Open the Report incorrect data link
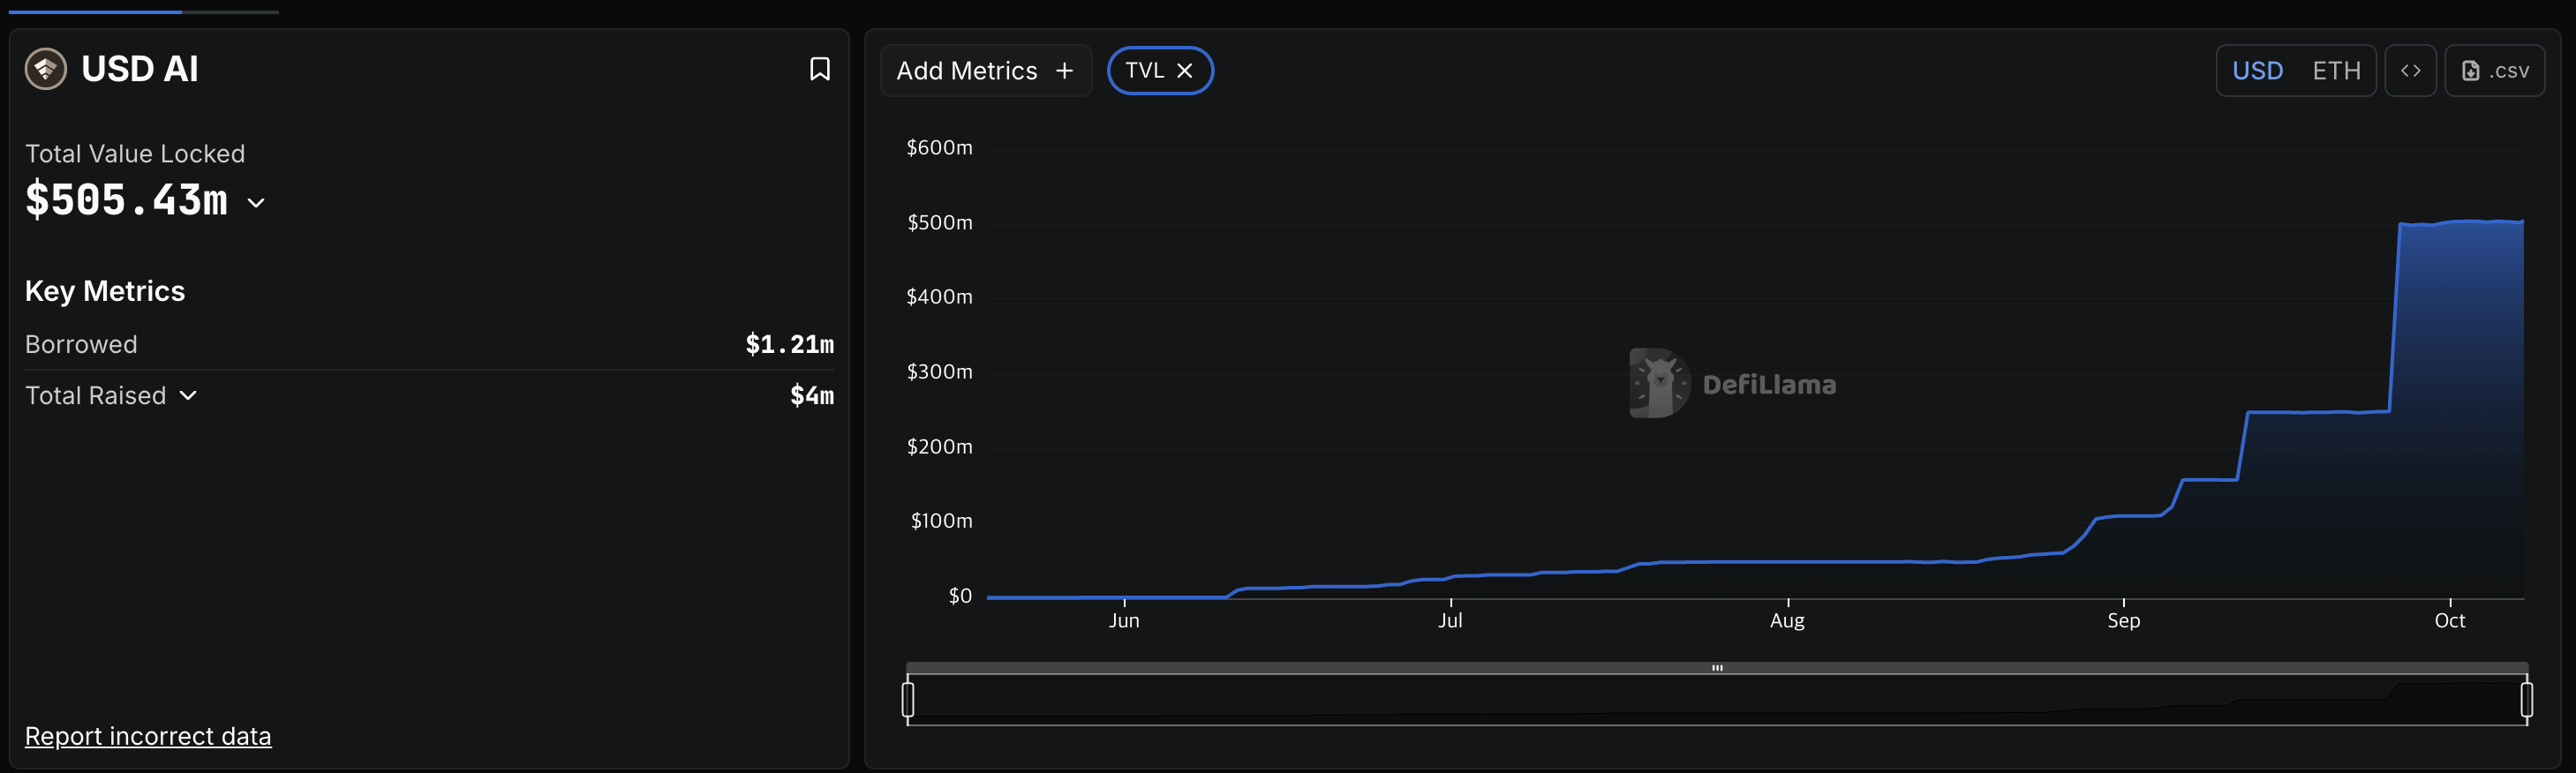This screenshot has width=2576, height=773. tap(148, 736)
